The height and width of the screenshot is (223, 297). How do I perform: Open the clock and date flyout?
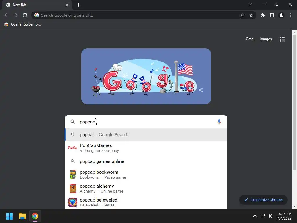point(285,216)
